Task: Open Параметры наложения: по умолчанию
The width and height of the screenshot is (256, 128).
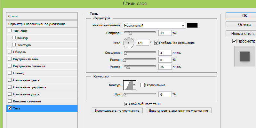Action: 42,24
